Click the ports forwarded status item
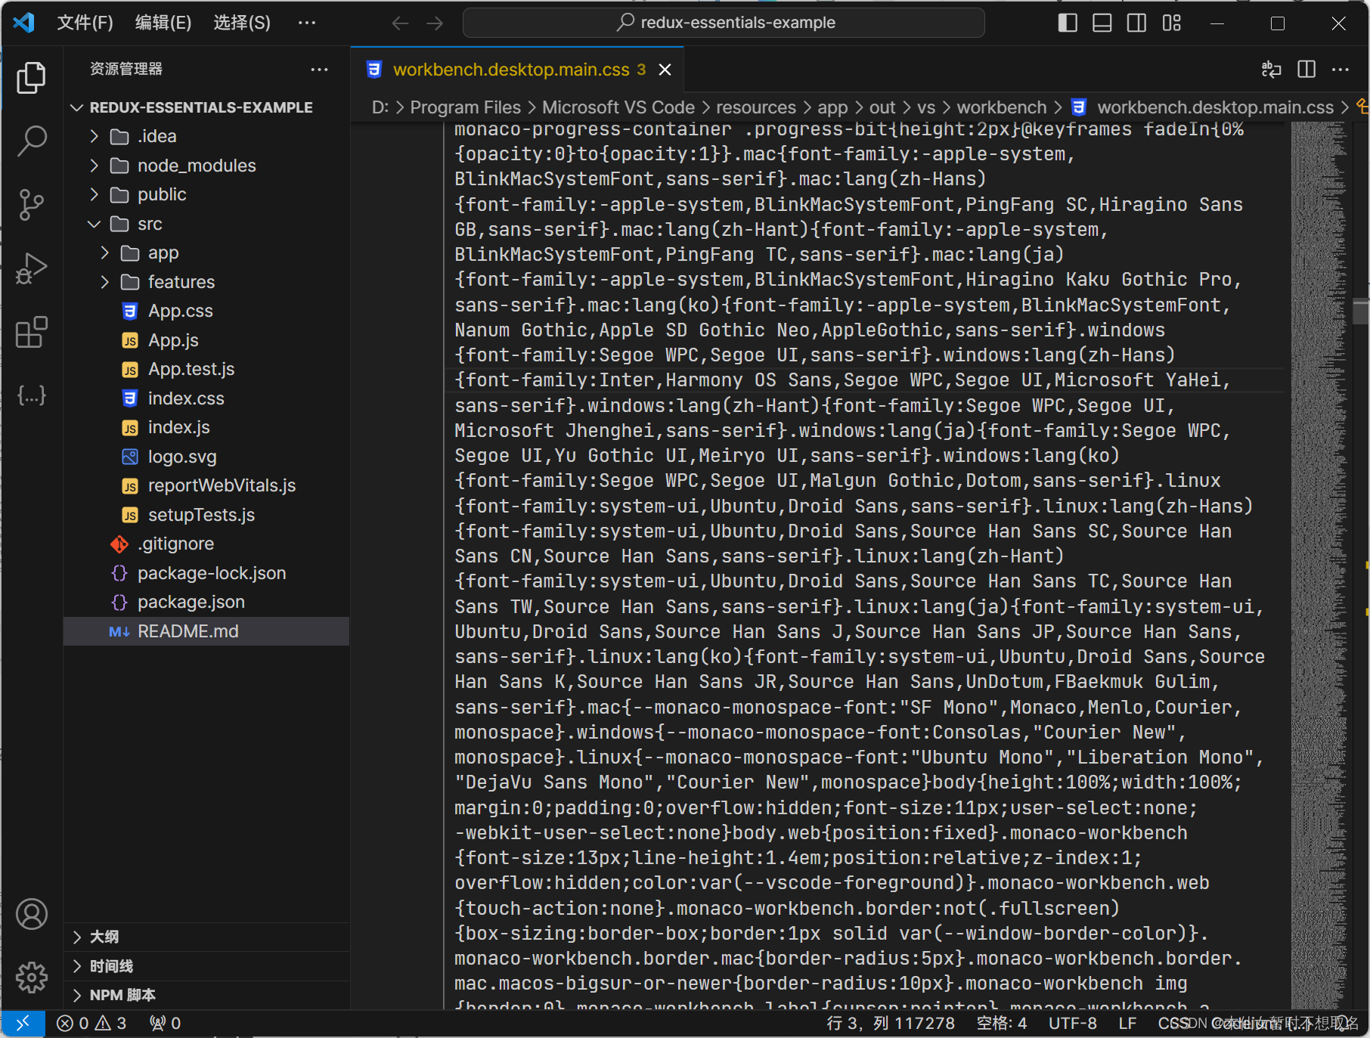This screenshot has height=1038, width=1370. click(165, 1023)
